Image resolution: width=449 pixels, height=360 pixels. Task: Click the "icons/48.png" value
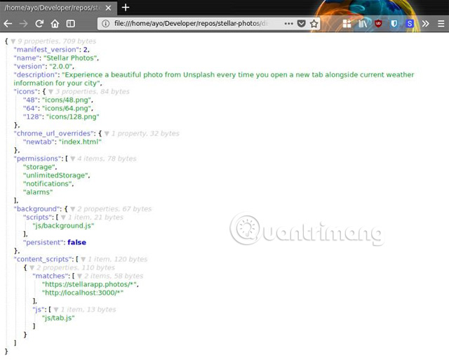[x=67, y=100]
